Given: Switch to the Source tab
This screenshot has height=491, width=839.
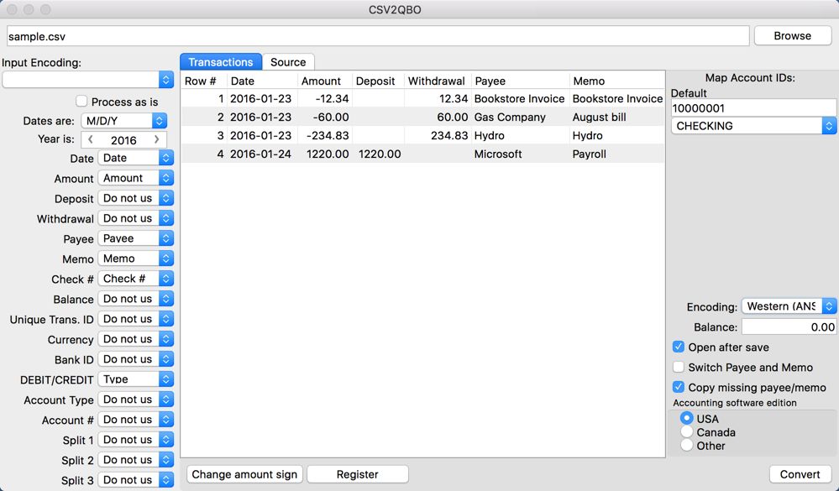Looking at the screenshot, I should (288, 62).
